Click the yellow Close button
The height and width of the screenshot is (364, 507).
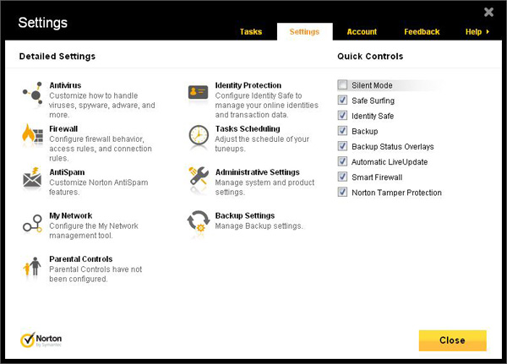452,340
